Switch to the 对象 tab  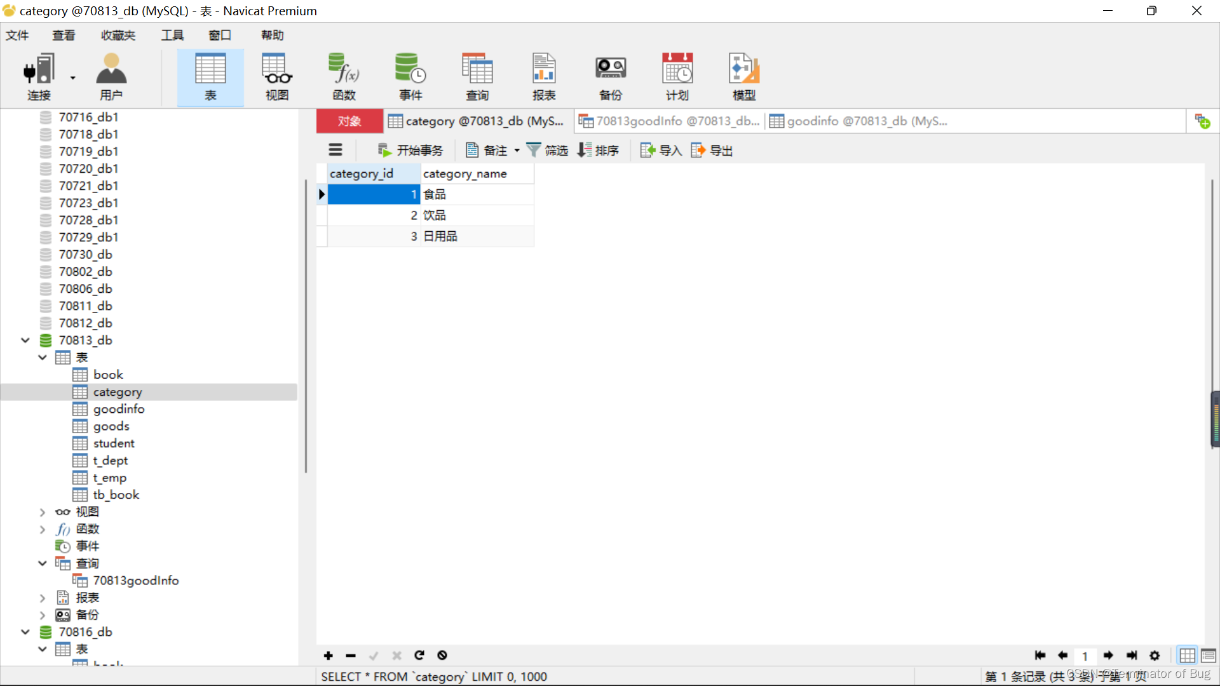tap(349, 121)
